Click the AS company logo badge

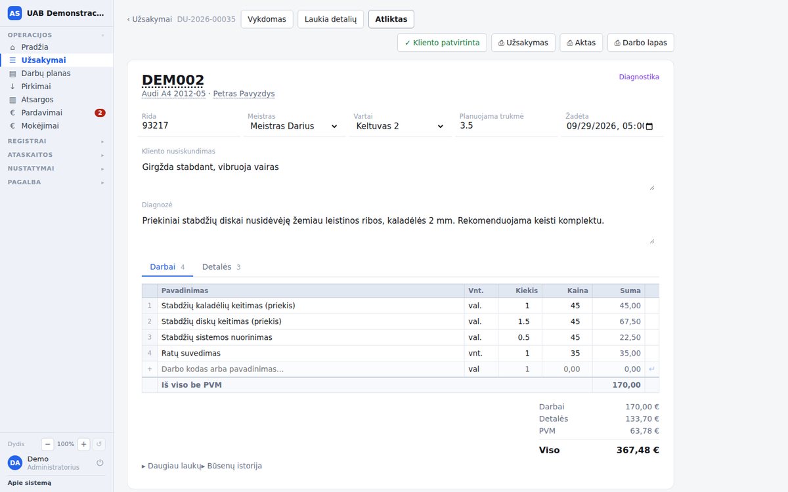click(x=14, y=13)
